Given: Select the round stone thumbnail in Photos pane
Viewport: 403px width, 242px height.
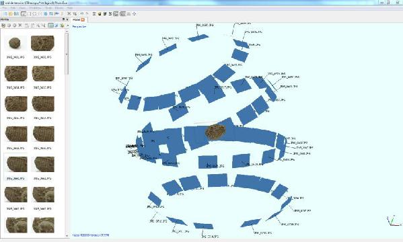Looking at the screenshot, I should tap(14, 43).
